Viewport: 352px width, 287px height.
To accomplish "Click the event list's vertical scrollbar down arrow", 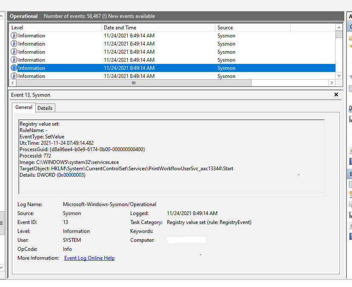I will 339,76.
